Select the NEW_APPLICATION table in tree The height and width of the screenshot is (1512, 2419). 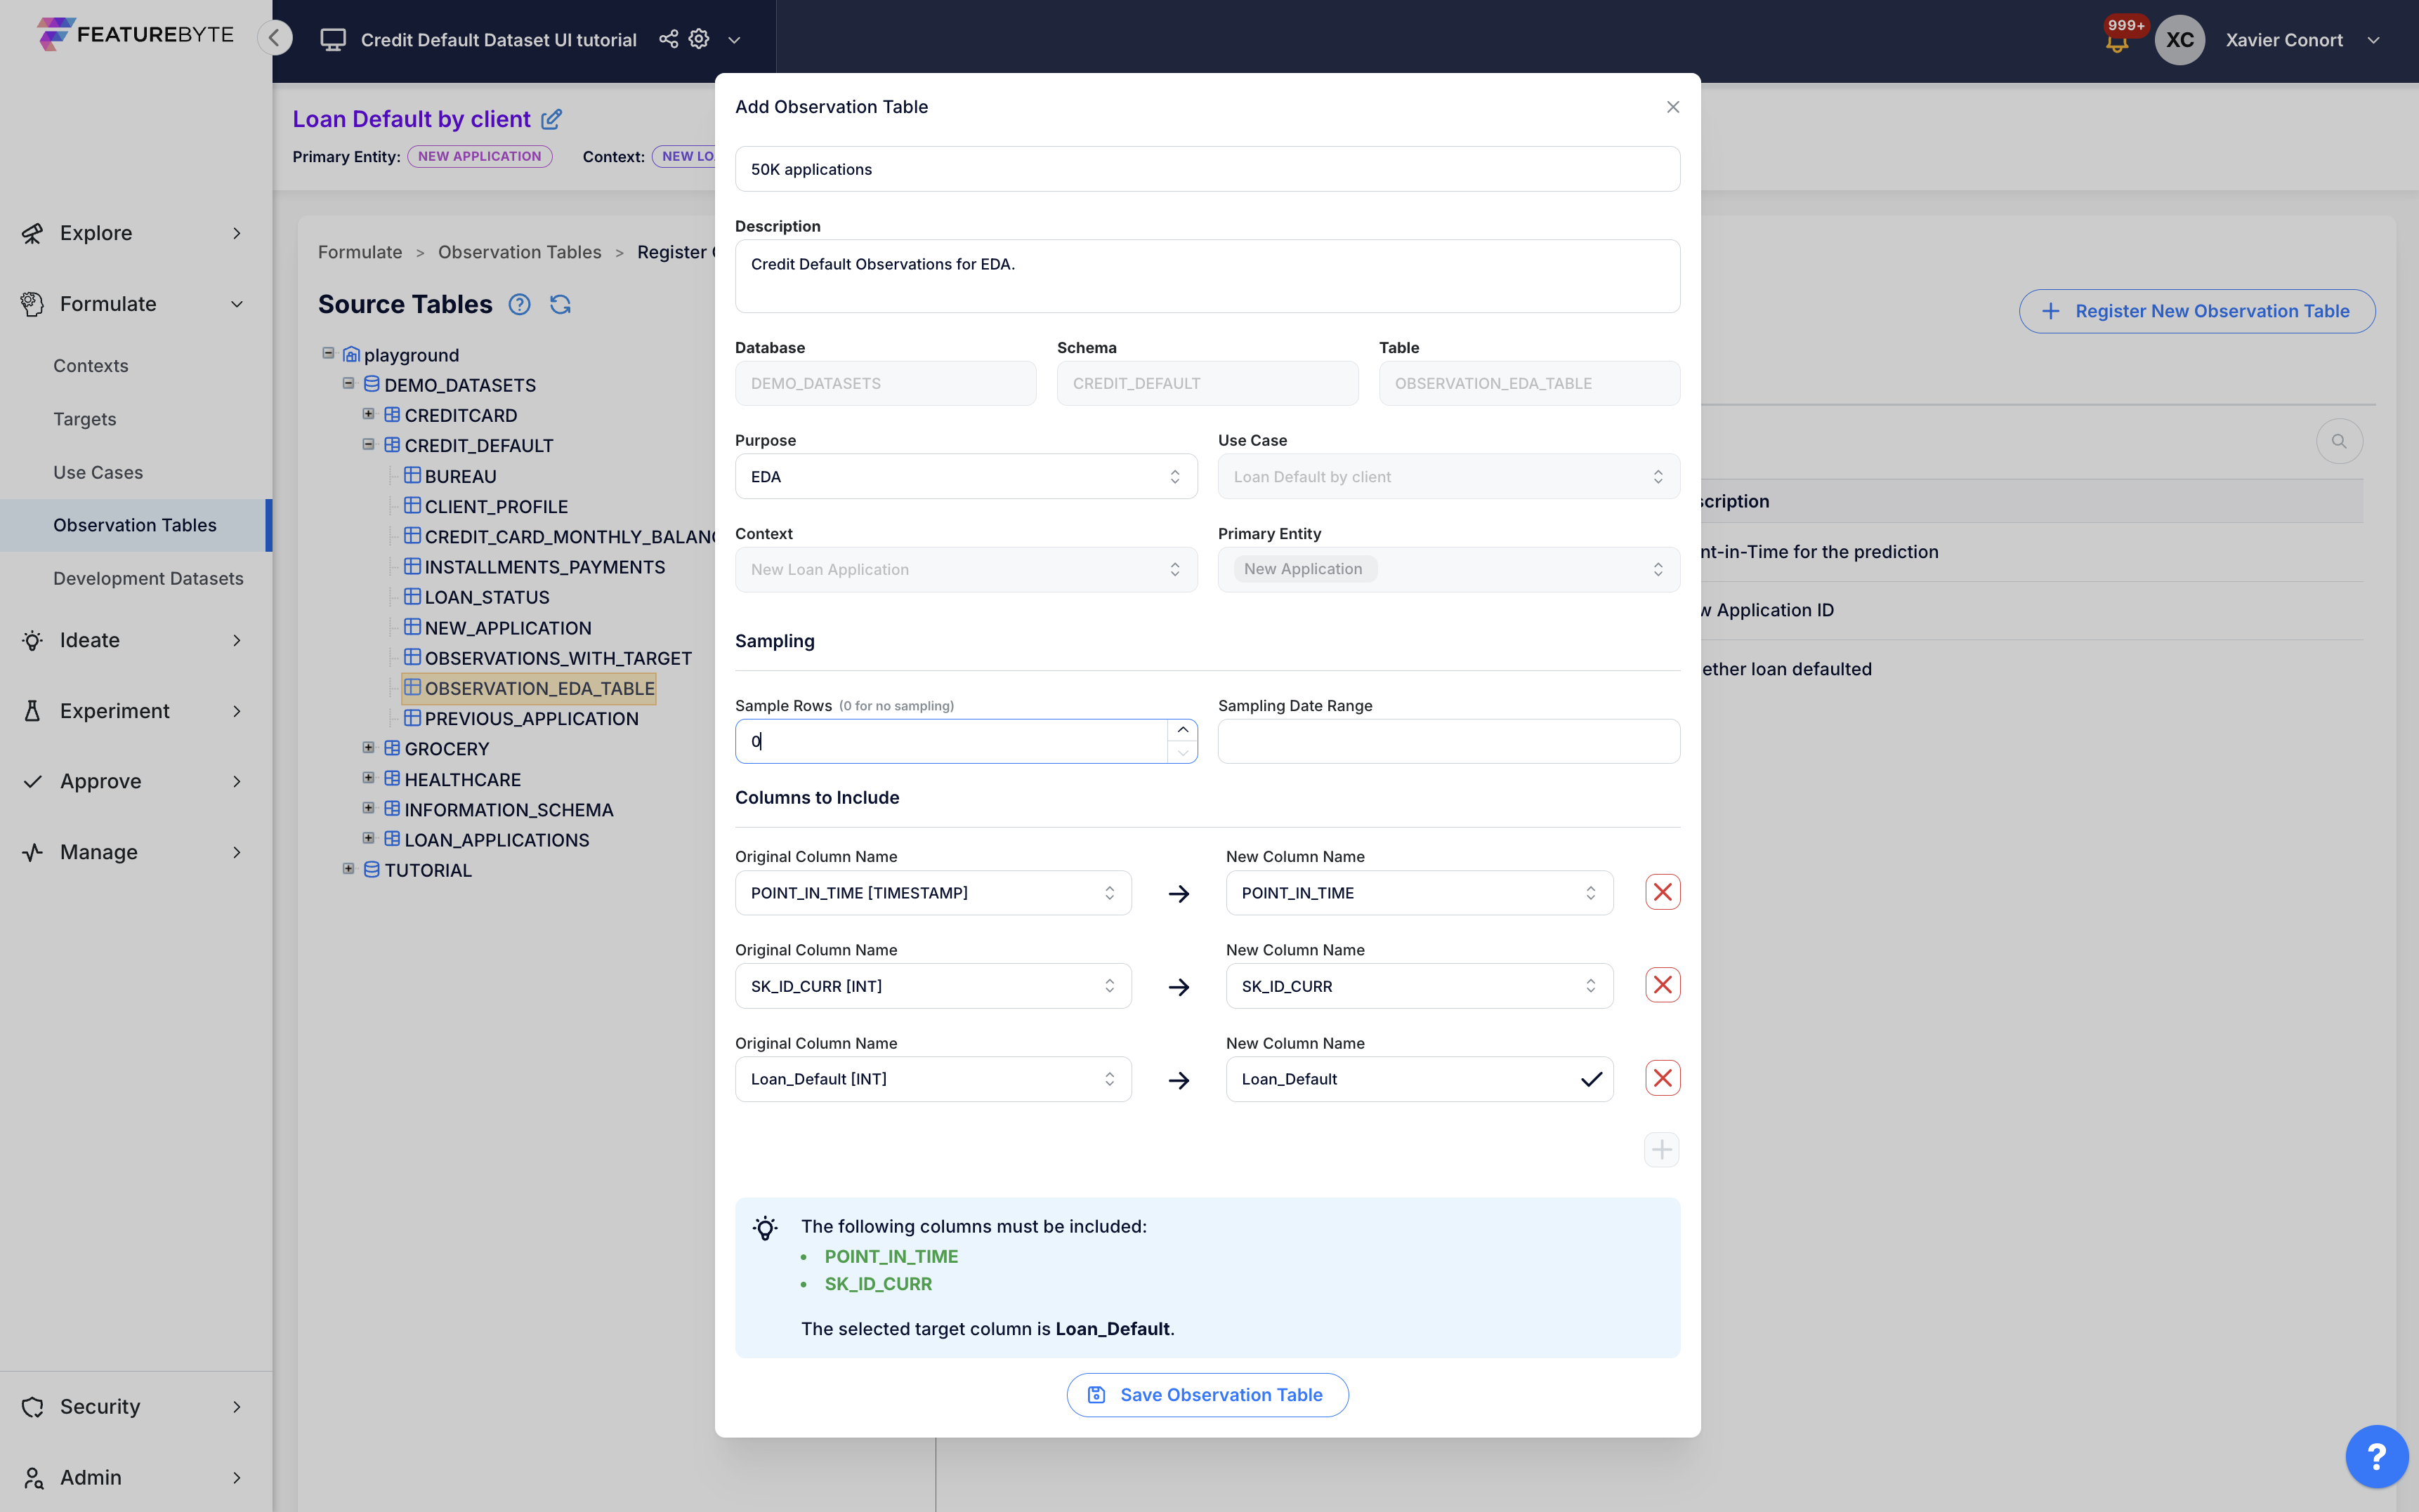[507, 628]
